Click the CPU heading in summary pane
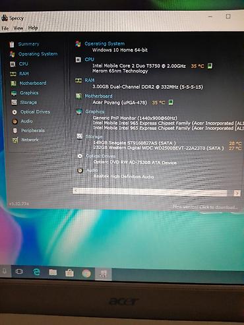 point(89,59)
